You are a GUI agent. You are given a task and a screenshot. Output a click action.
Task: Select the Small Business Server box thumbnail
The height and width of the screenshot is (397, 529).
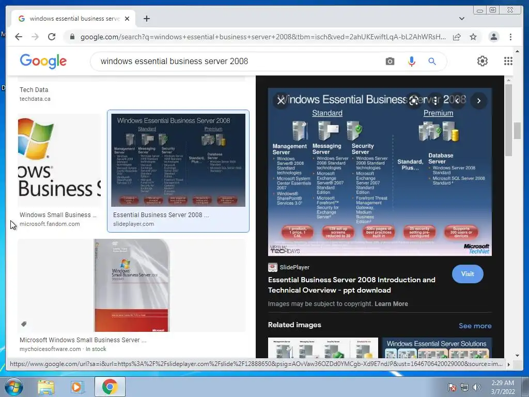click(x=132, y=285)
